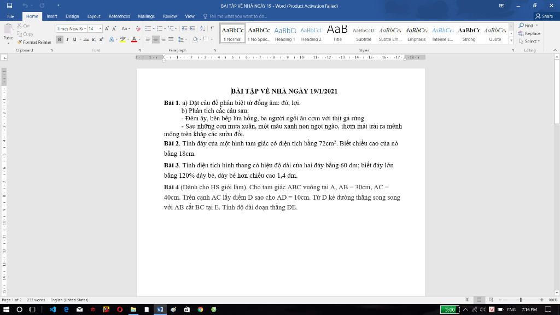Click the Subscript icon
This screenshot has width=560, height=315.
94,39
